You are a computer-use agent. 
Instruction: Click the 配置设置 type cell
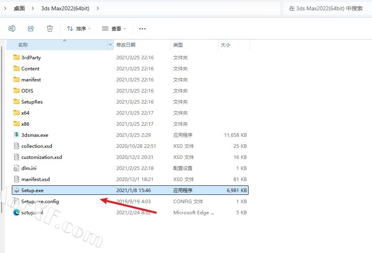(183, 168)
